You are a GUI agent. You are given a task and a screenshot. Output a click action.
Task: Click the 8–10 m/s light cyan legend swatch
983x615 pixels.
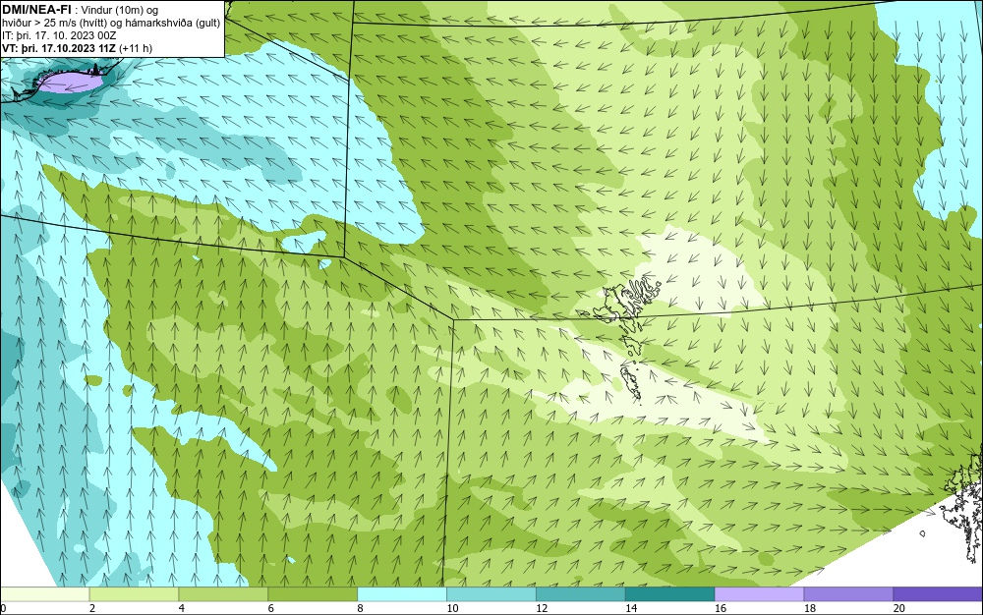pos(402,593)
